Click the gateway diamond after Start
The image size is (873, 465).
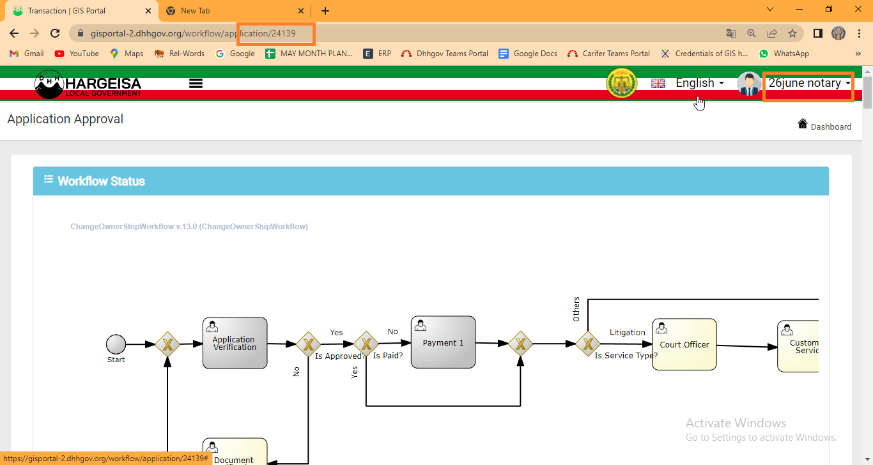click(167, 344)
